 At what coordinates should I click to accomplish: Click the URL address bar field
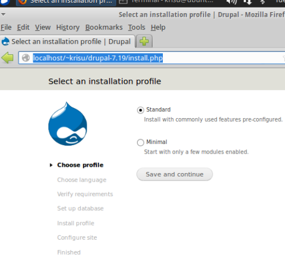click(152, 58)
